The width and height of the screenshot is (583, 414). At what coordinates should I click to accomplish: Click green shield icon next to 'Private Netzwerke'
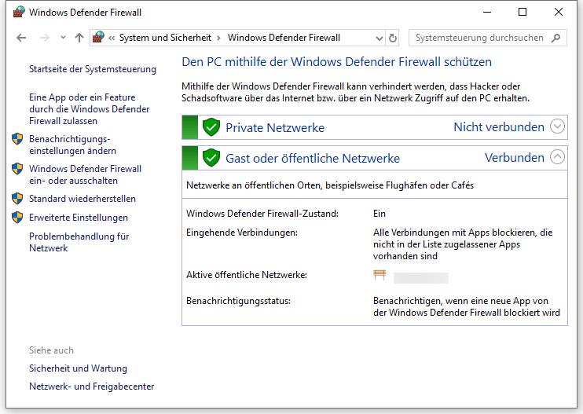pyautogui.click(x=211, y=127)
